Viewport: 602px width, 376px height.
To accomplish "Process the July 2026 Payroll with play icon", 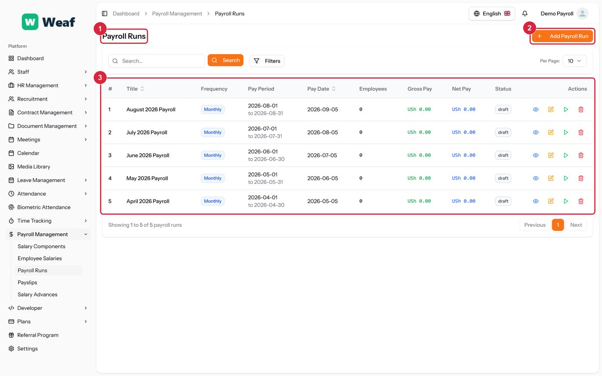I will [x=566, y=132].
